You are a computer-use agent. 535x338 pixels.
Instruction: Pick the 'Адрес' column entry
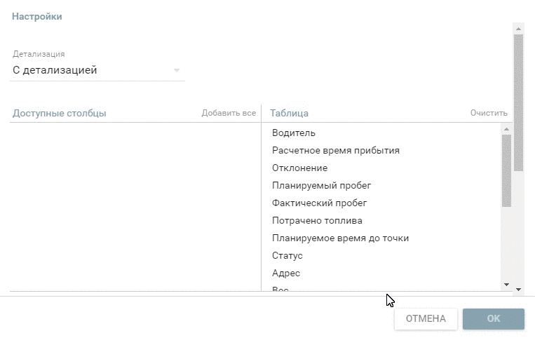(286, 273)
